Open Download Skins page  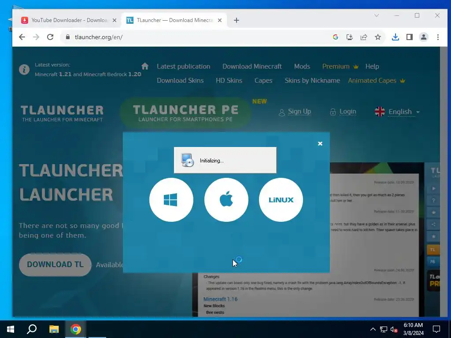pos(180,81)
